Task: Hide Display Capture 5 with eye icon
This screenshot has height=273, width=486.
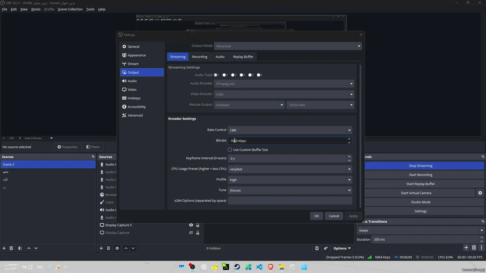Action: tap(191, 225)
